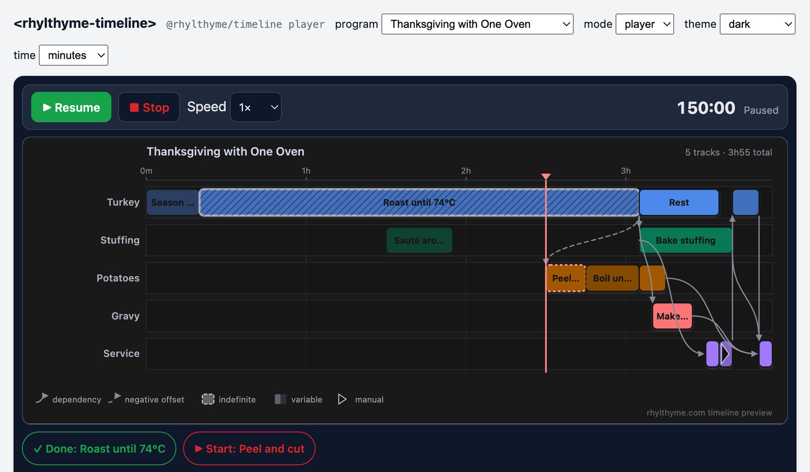The width and height of the screenshot is (810, 472).
Task: Open the mode dropdown
Action: point(644,24)
